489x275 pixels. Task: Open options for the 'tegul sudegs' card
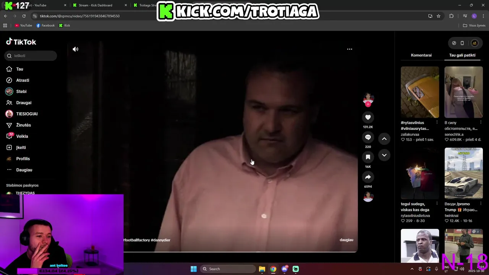pos(437,204)
